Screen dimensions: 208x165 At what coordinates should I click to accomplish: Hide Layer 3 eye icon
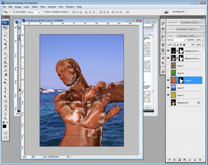click(x=168, y=80)
